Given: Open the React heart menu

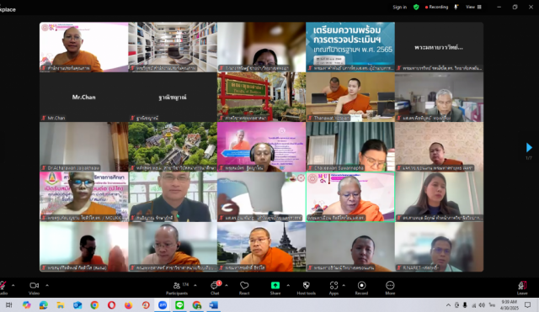Looking at the screenshot, I should pos(244,288).
